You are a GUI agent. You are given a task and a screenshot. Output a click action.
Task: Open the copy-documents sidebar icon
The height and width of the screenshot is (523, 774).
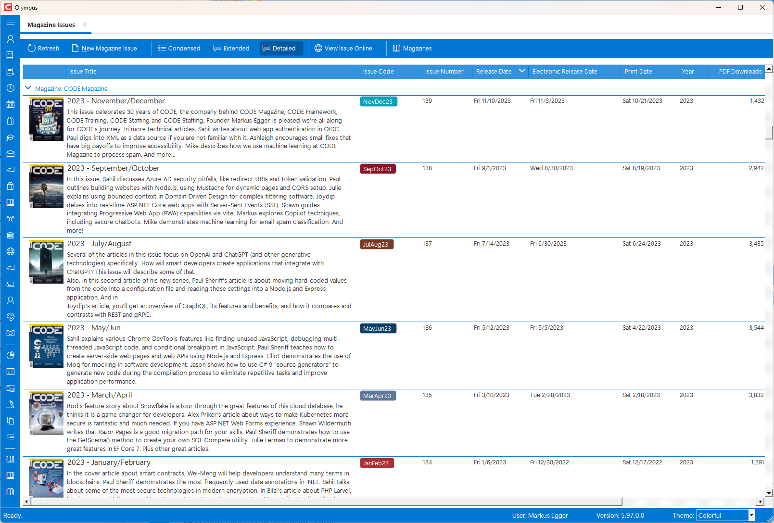point(10,421)
